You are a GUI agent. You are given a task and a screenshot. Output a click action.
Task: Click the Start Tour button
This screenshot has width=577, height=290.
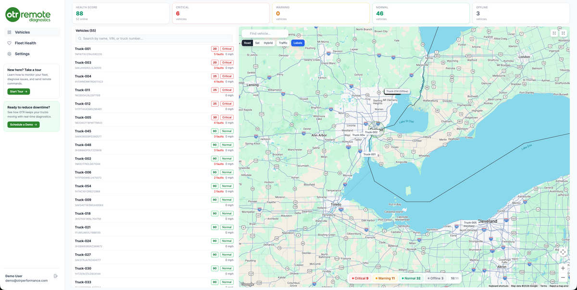tap(18, 91)
